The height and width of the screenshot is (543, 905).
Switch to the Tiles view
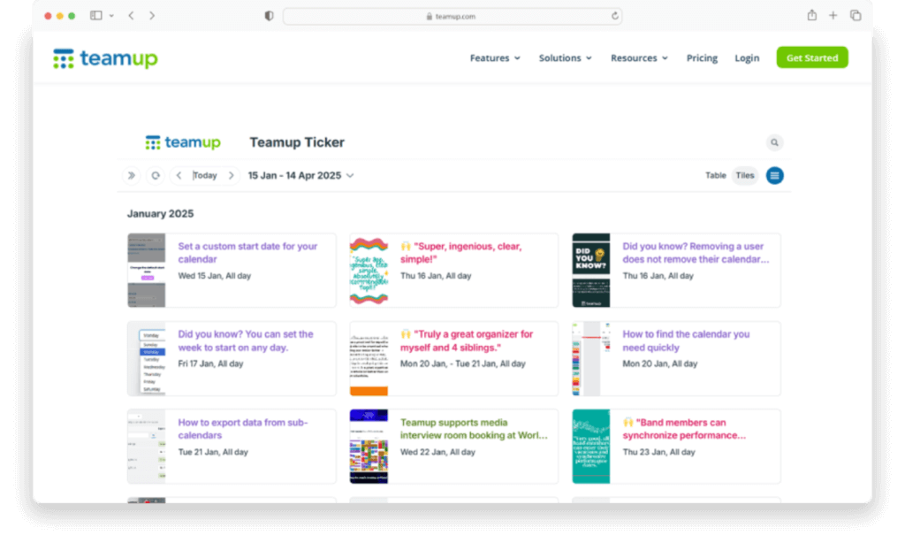(x=745, y=176)
